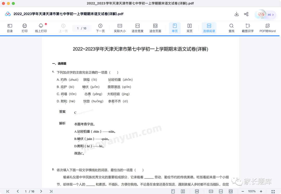Enter fullscreen with bottom-right expand icon
The width and height of the screenshot is (281, 194).
[x=273, y=191]
